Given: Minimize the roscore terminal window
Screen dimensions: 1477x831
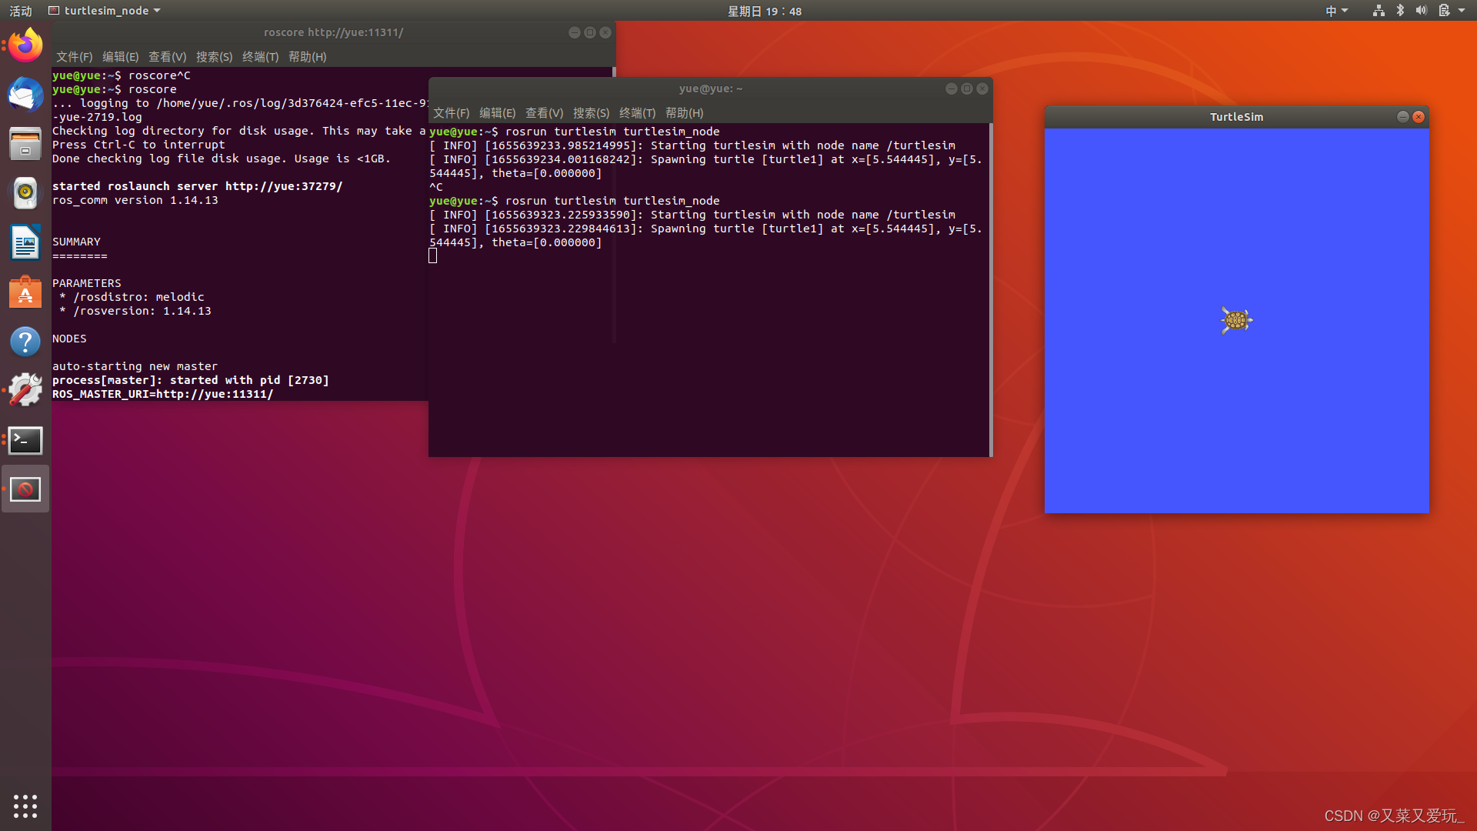Looking at the screenshot, I should pyautogui.click(x=574, y=32).
